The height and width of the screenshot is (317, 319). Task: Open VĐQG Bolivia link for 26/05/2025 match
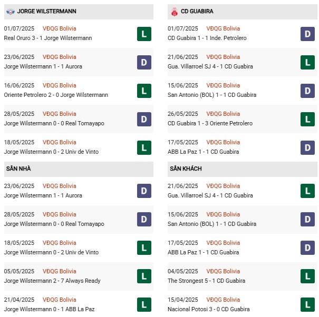[223, 114]
